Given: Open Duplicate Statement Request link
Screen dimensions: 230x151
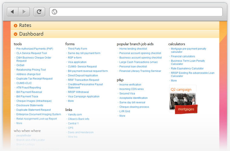Looking at the screenshot, I should pyautogui.click(x=34, y=110).
